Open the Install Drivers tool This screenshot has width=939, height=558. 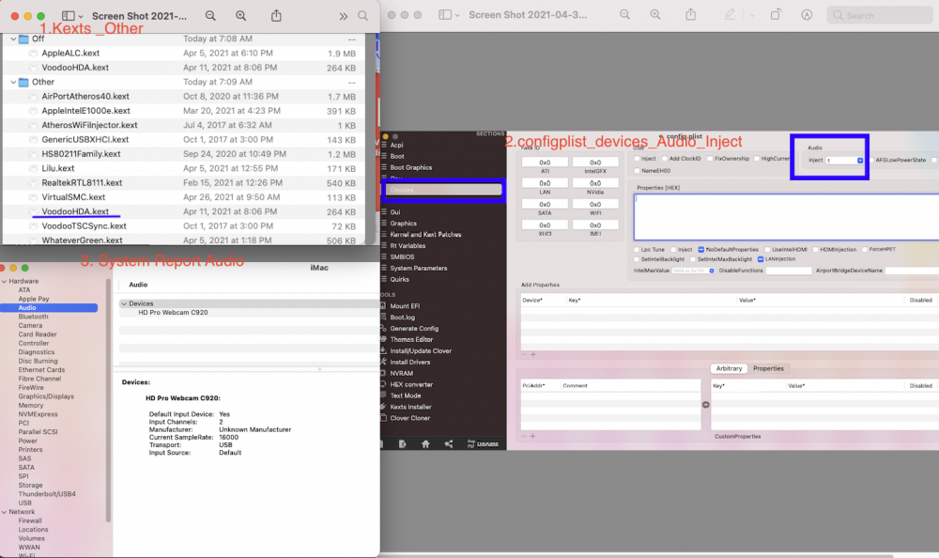409,362
